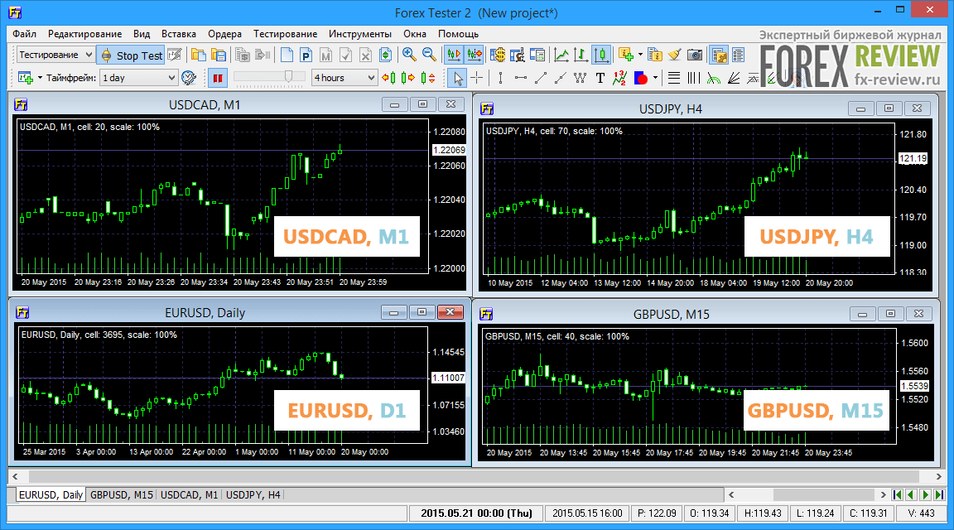Save project with folder-disk icon
954x530 pixels.
(219, 55)
